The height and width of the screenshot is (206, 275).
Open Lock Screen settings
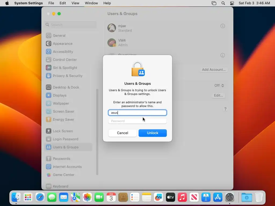pos(68,131)
